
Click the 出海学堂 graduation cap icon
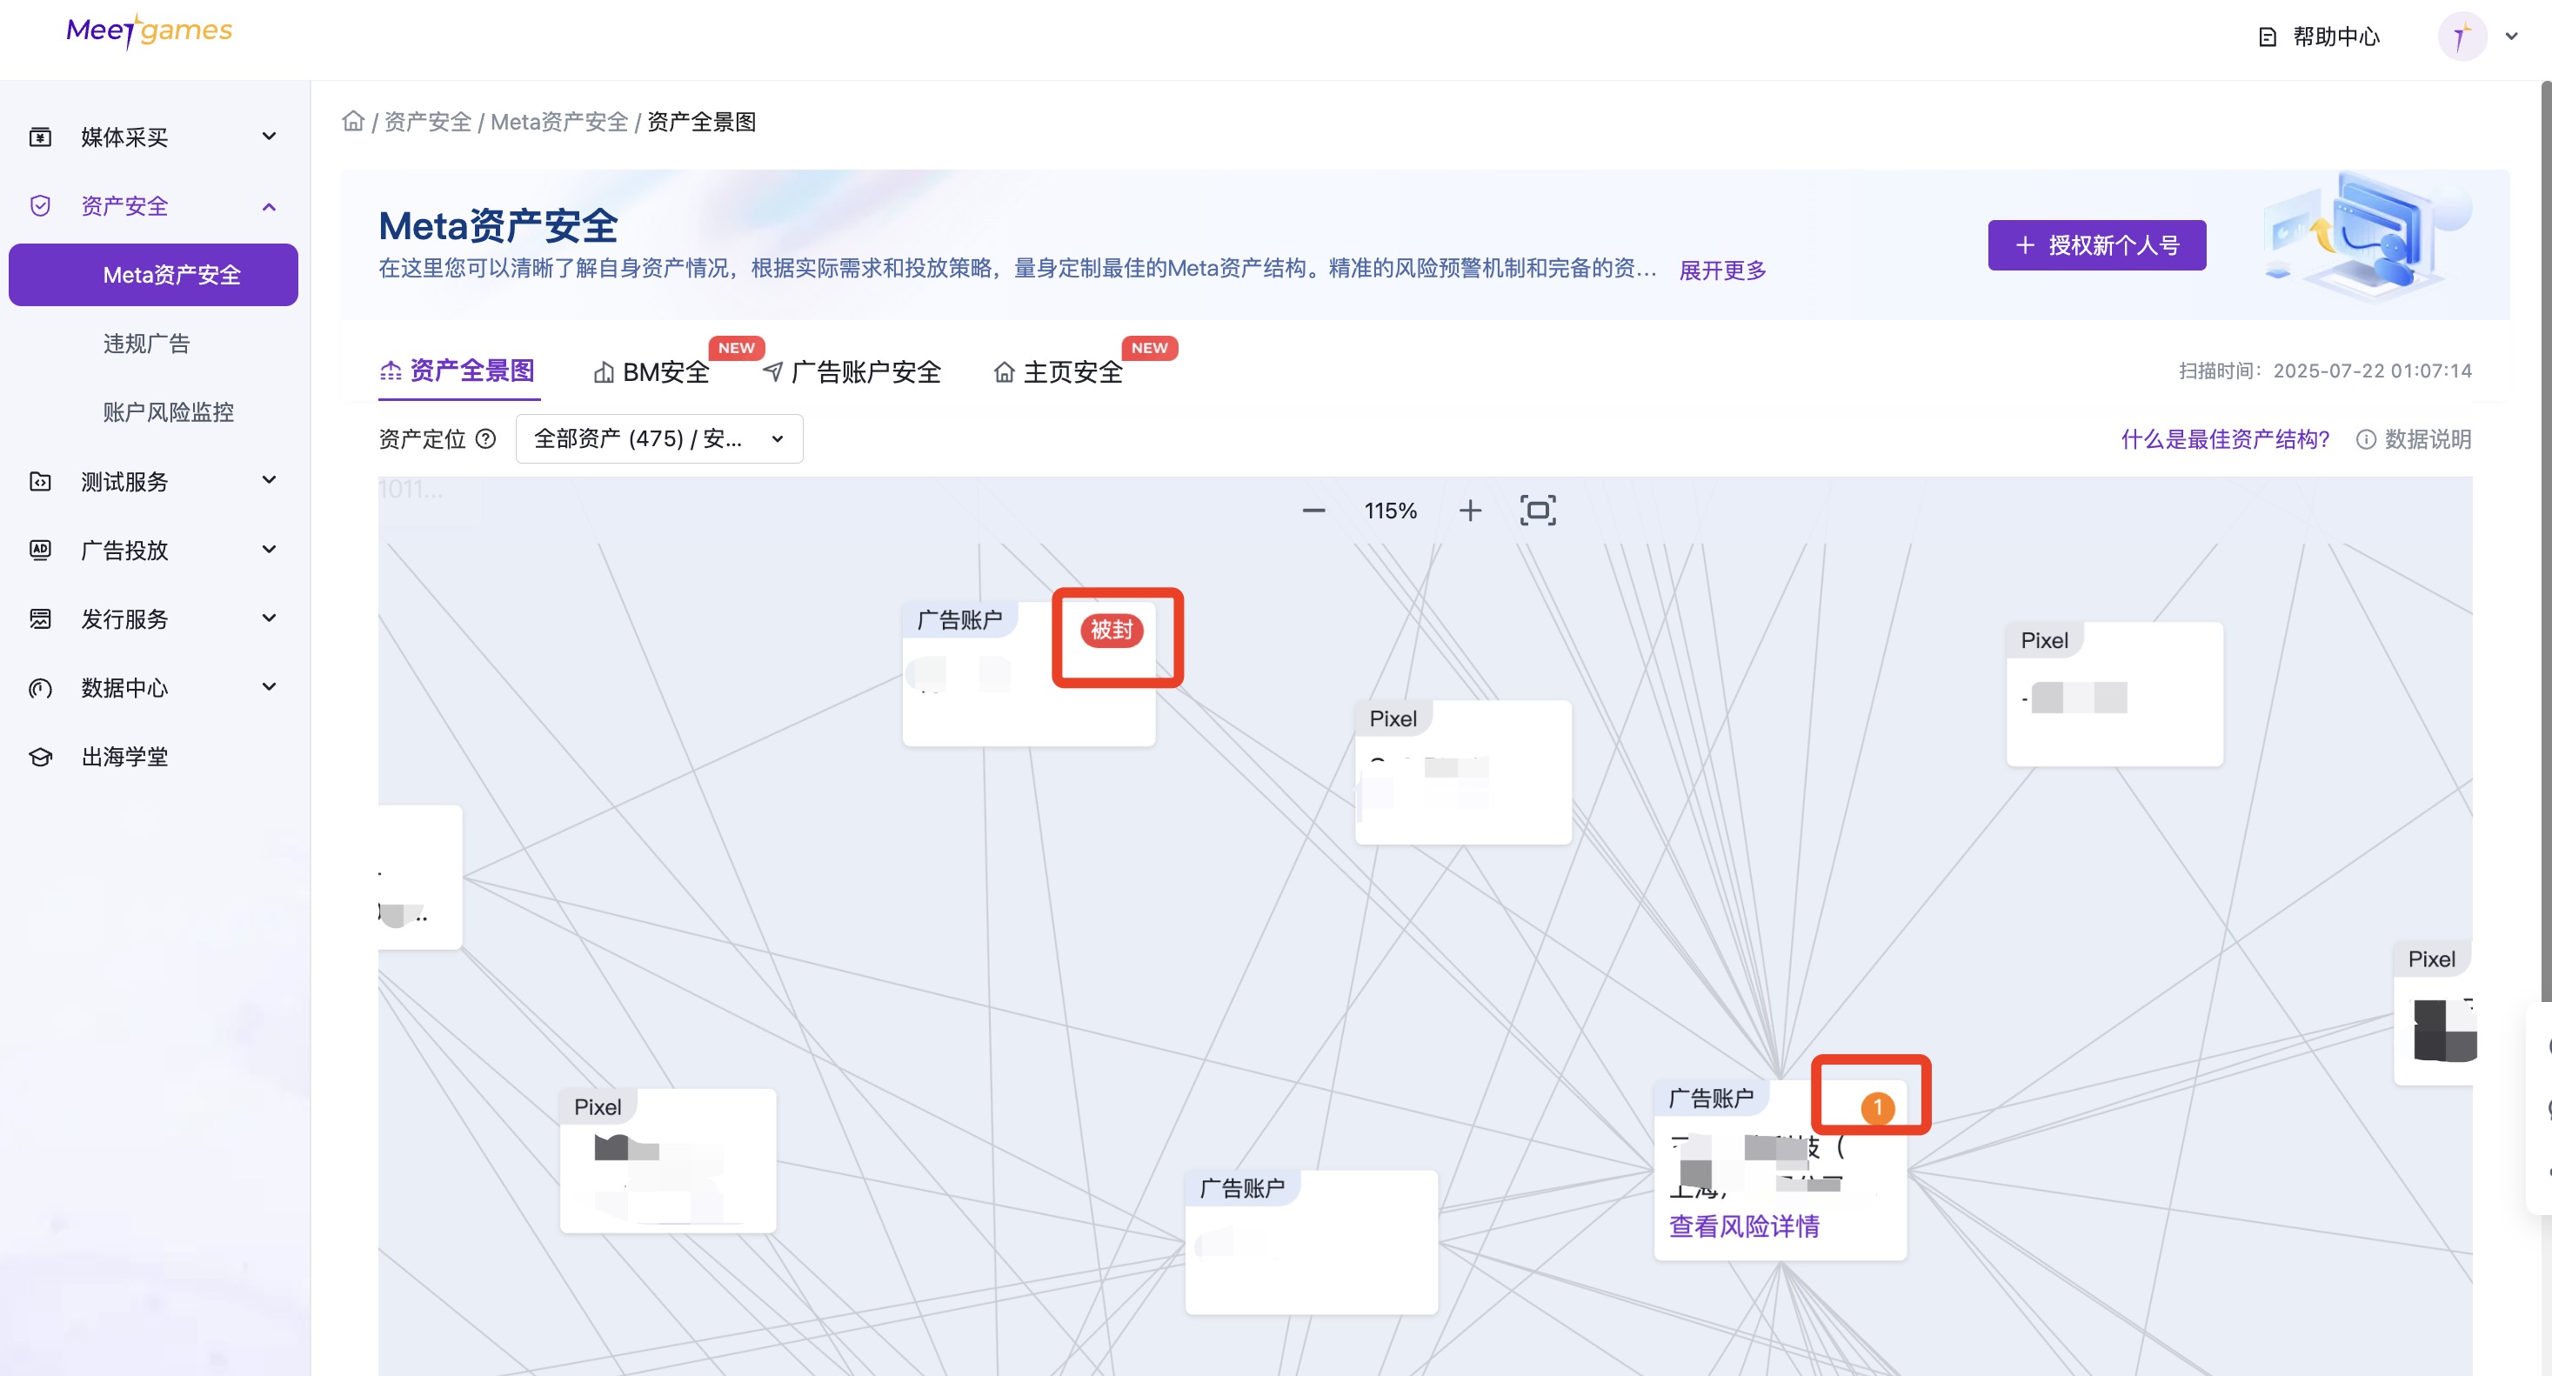(x=41, y=757)
